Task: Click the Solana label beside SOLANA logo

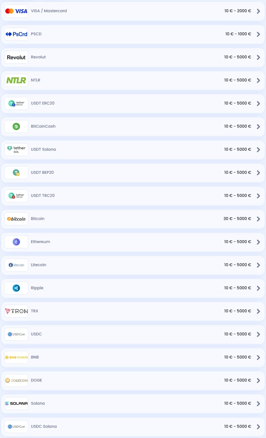Action: click(38, 403)
